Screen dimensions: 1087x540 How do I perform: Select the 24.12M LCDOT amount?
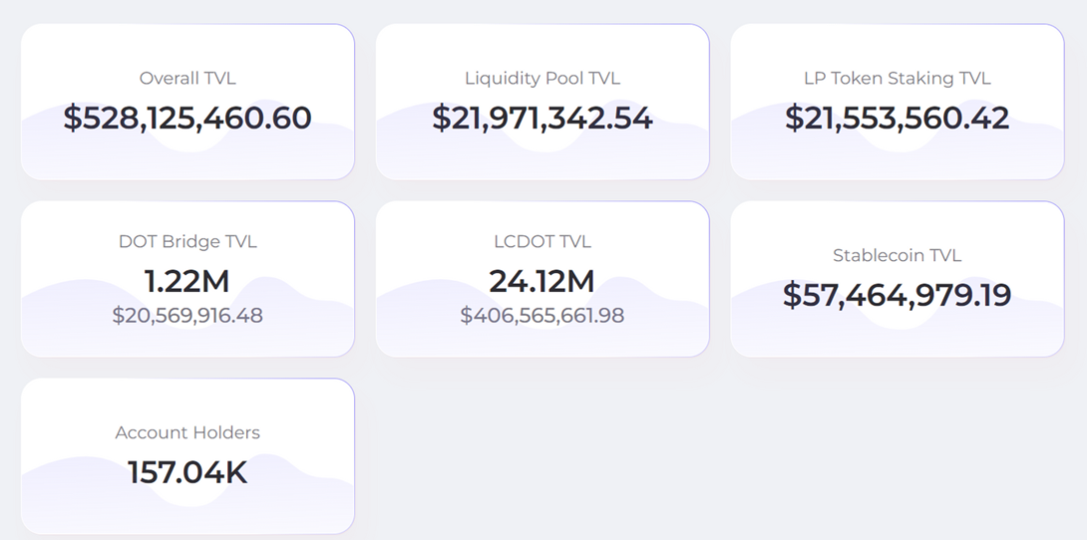click(x=543, y=281)
